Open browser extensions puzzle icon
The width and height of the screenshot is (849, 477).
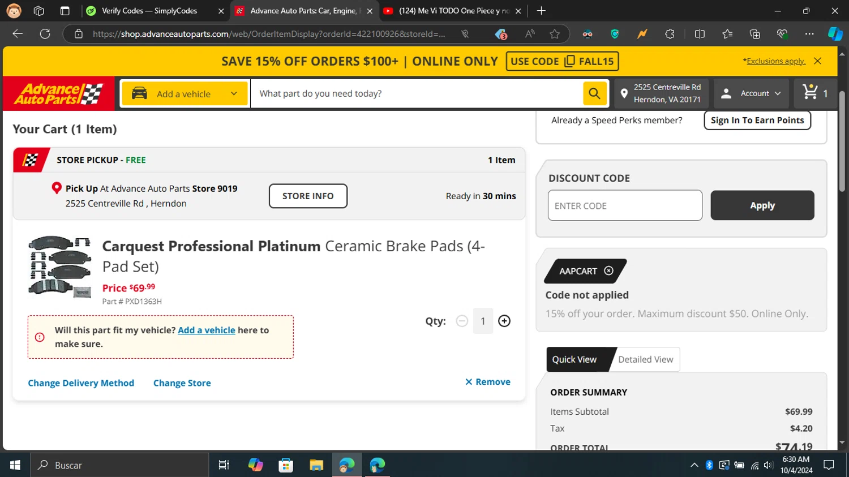(x=670, y=34)
